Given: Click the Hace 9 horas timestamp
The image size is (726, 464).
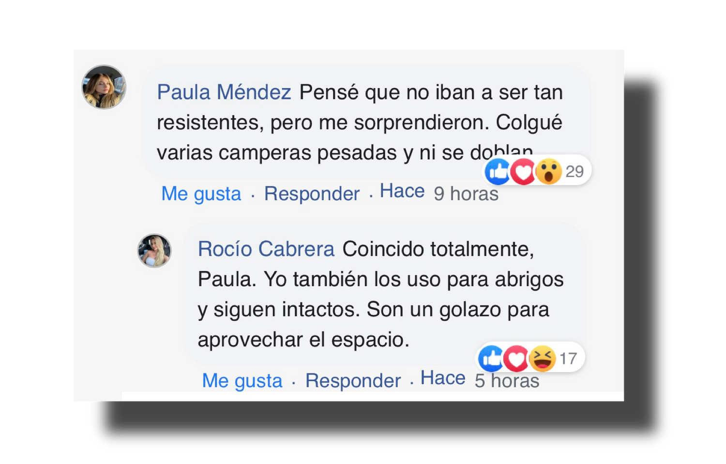Looking at the screenshot, I should pos(439,193).
